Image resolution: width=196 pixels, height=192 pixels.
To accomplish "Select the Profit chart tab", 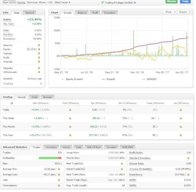I will tap(95, 13).
